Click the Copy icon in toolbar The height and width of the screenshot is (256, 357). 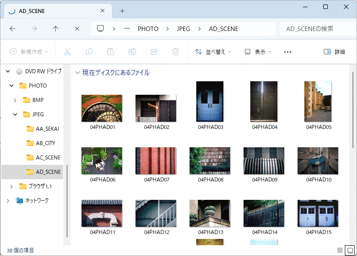pos(89,52)
